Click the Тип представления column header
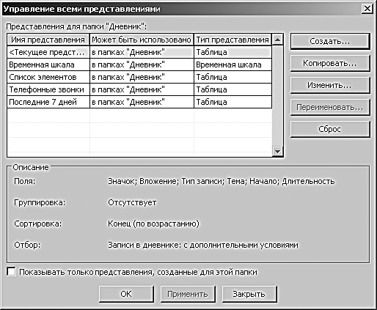Image resolution: width=377 pixels, height=310 pixels. [233, 40]
